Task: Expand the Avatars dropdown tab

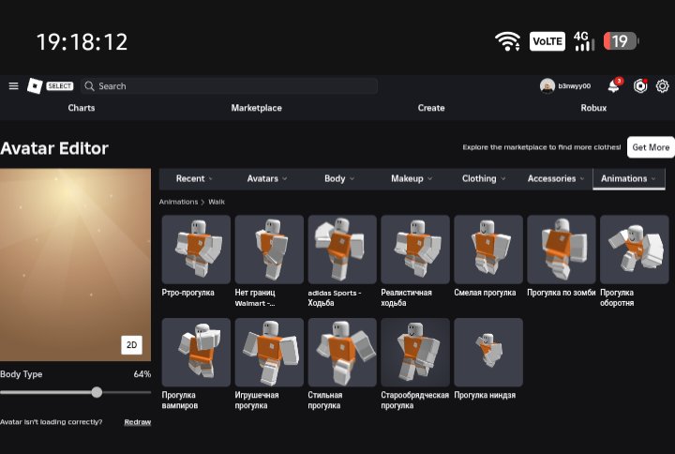Action: click(267, 179)
